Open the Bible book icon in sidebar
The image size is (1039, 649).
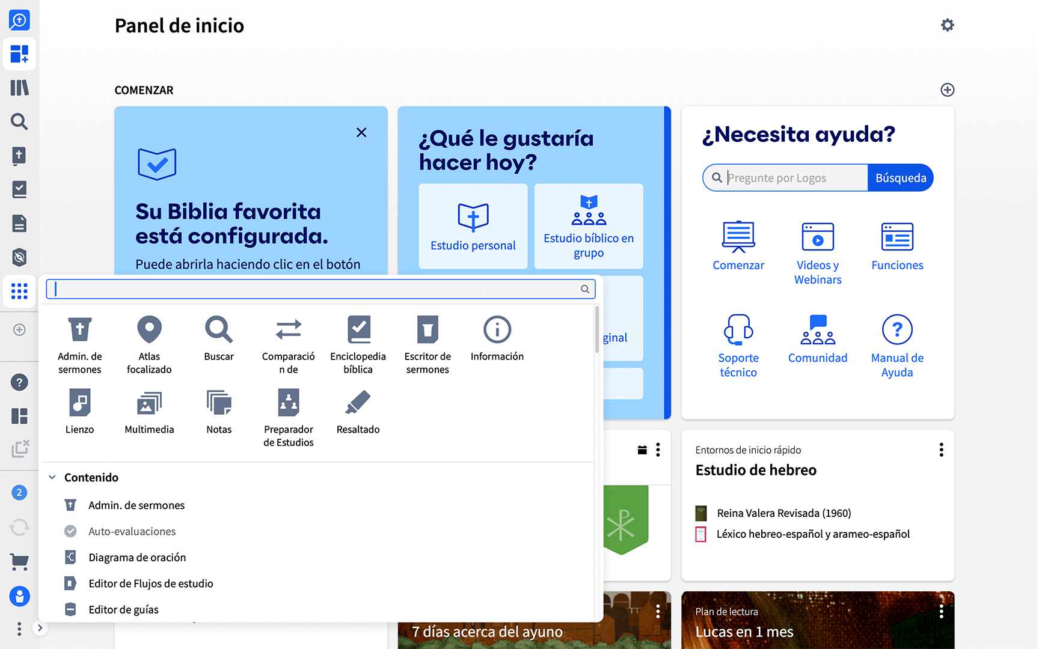point(19,156)
